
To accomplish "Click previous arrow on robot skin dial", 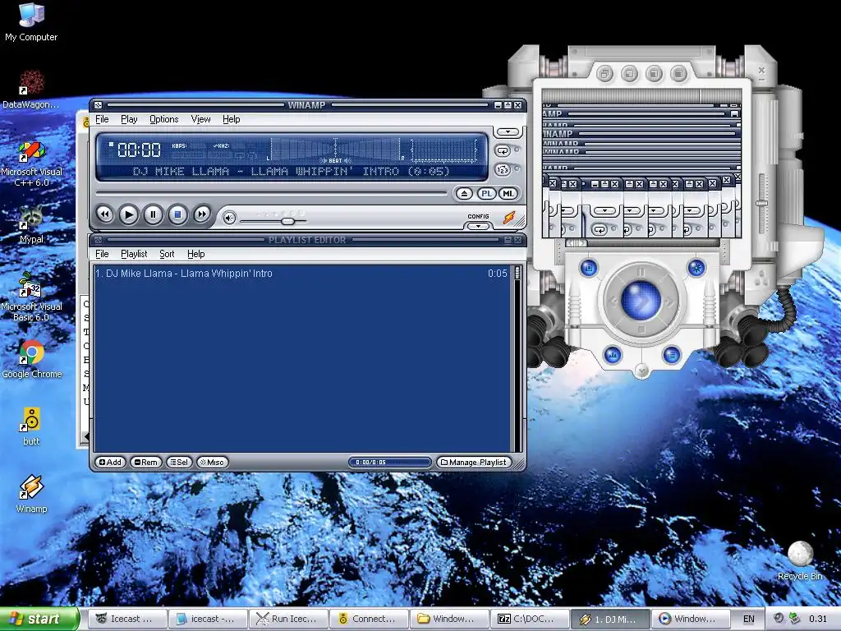I will [613, 302].
